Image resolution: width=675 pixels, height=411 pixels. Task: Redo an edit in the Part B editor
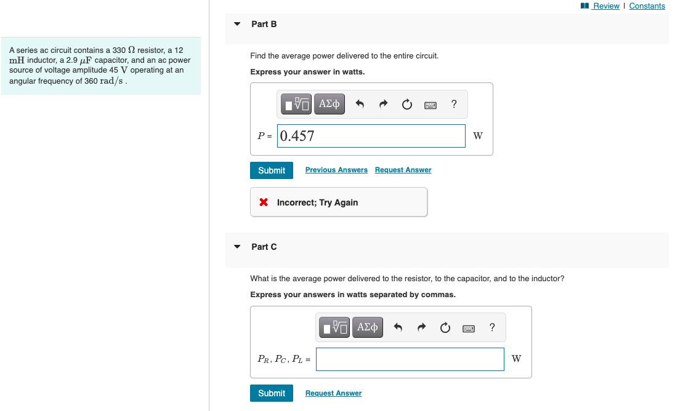pos(382,104)
